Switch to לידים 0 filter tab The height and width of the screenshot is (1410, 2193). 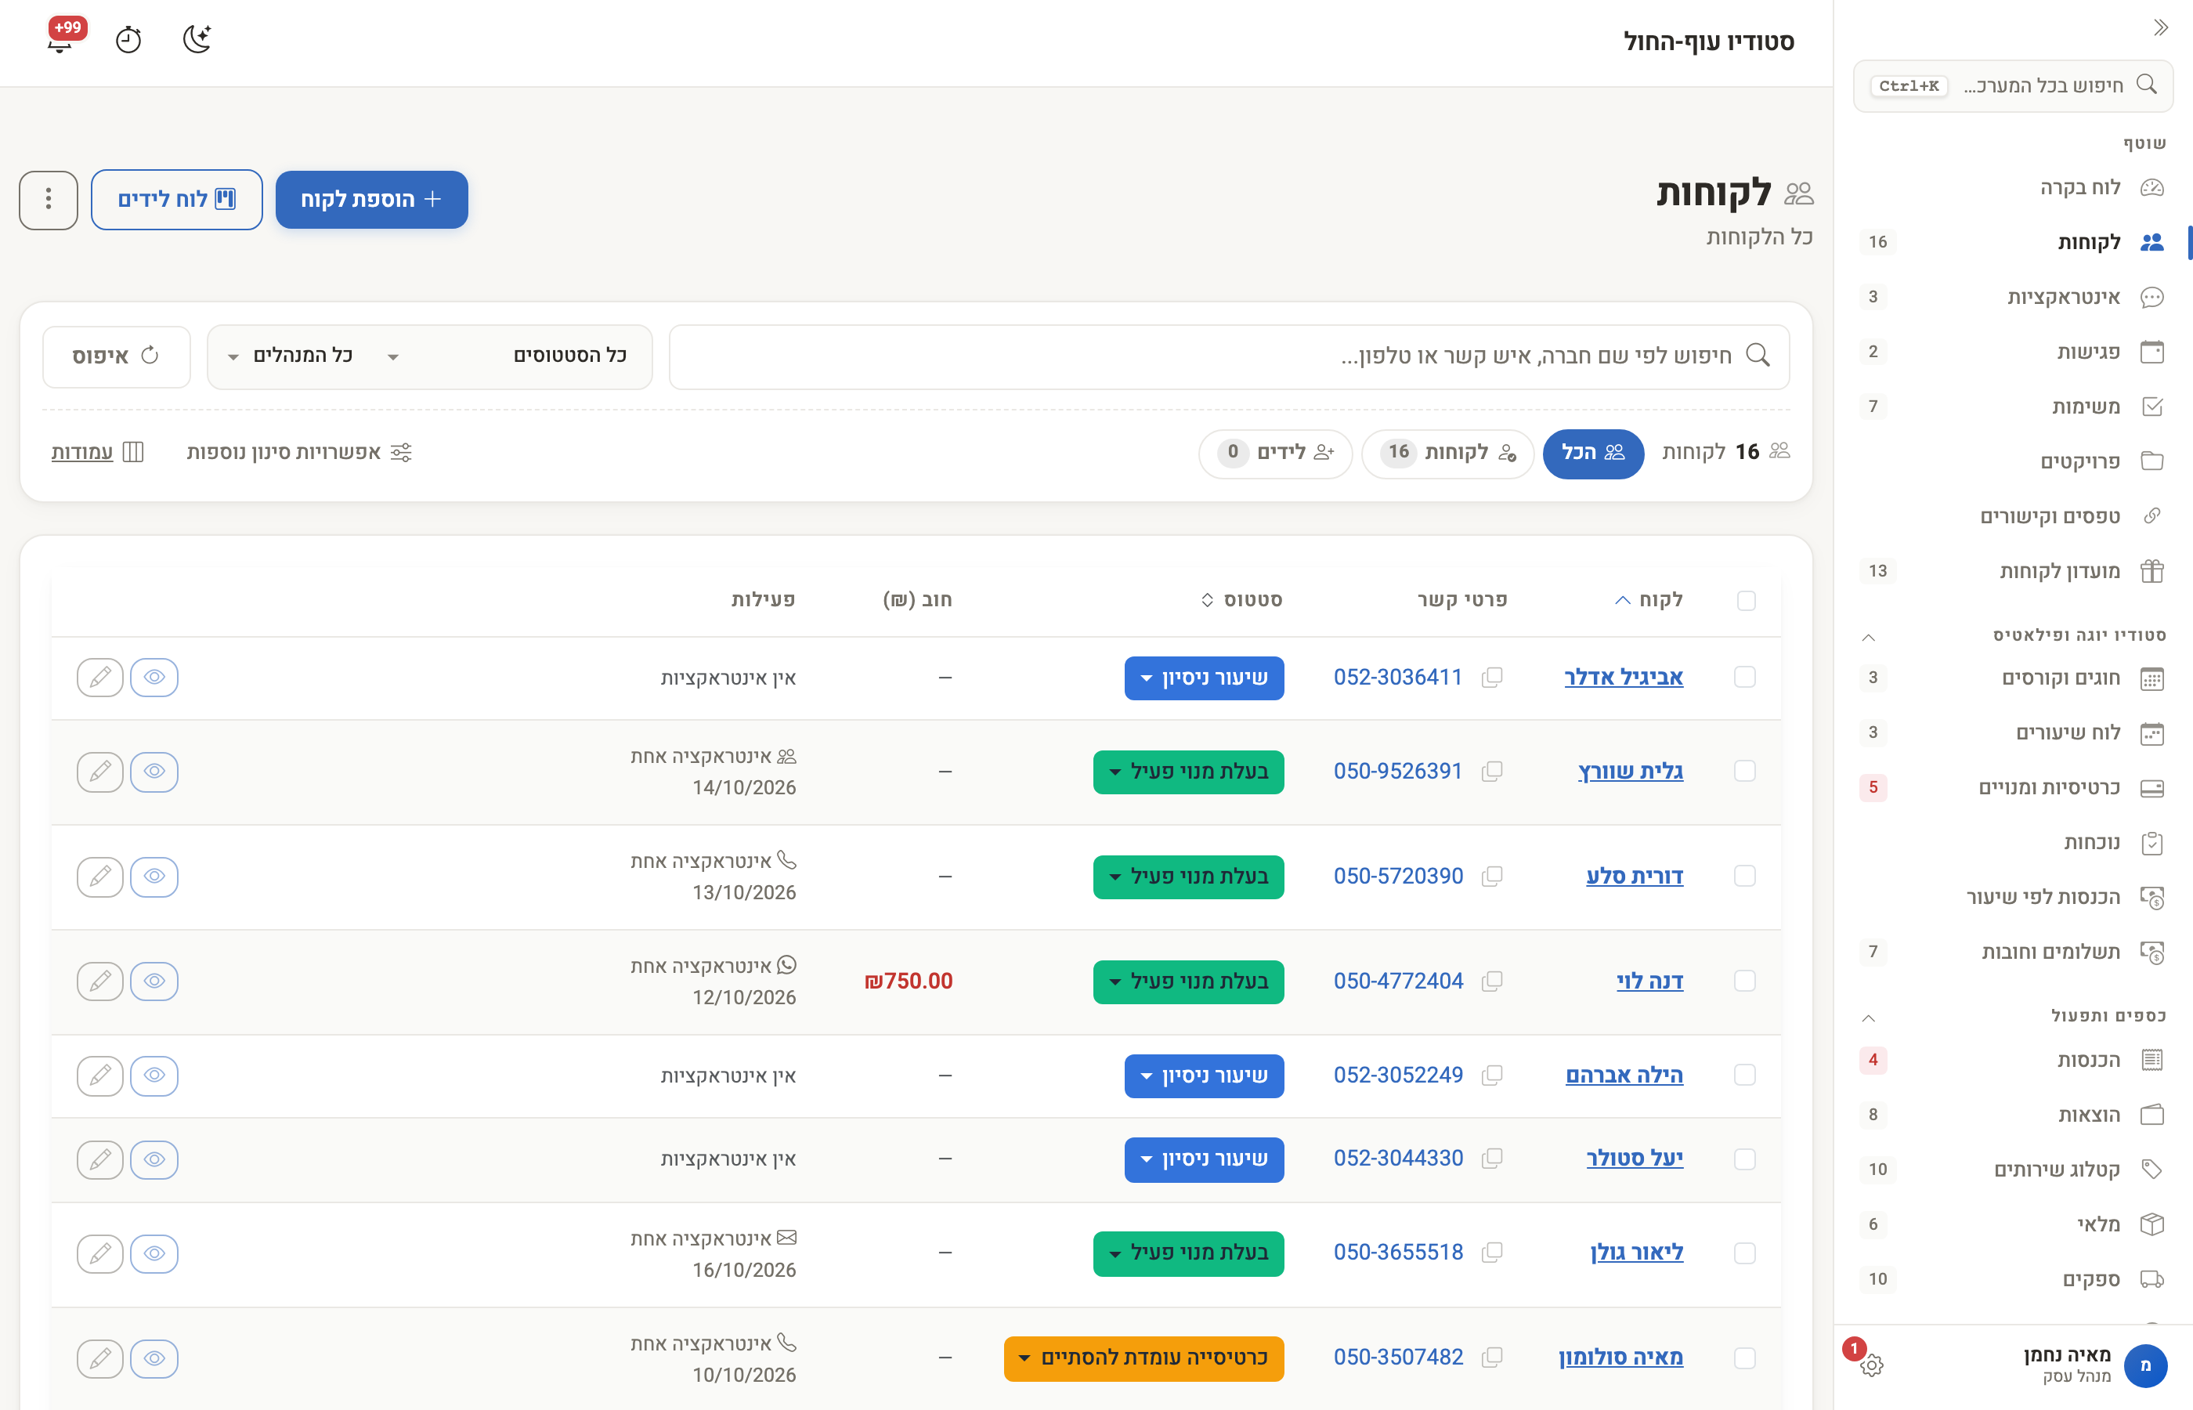1275,454
